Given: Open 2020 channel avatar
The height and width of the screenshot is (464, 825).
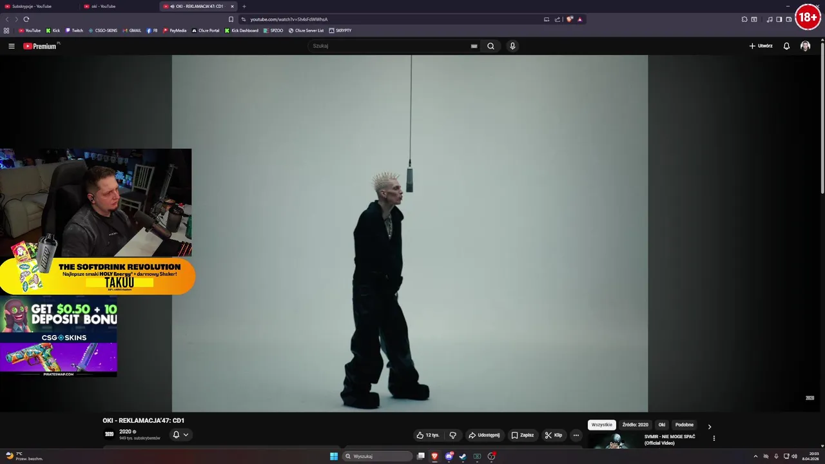Looking at the screenshot, I should coord(109,434).
